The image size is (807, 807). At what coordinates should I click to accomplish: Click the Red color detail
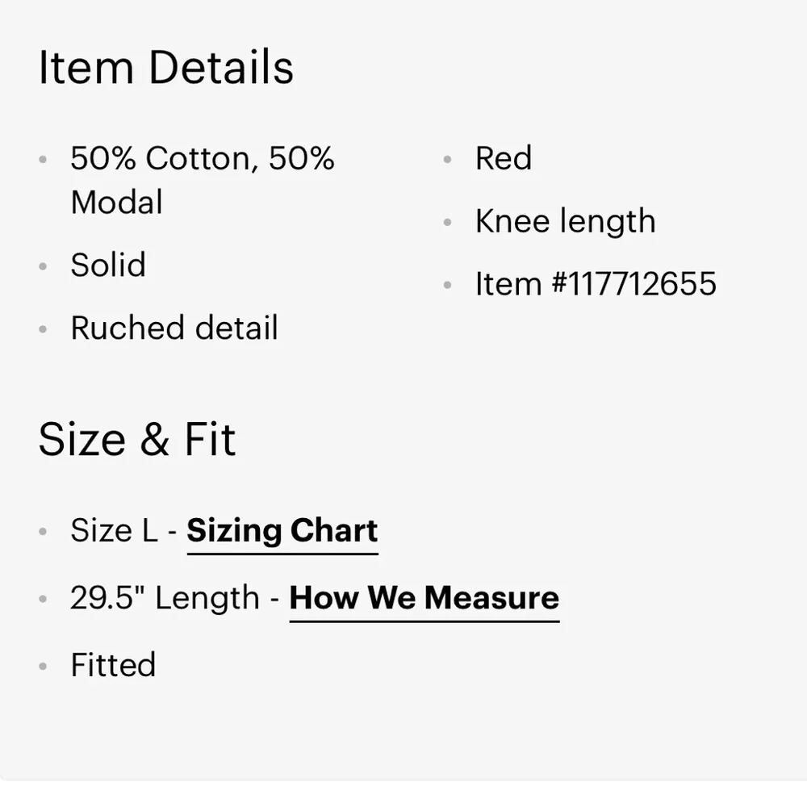click(x=503, y=158)
